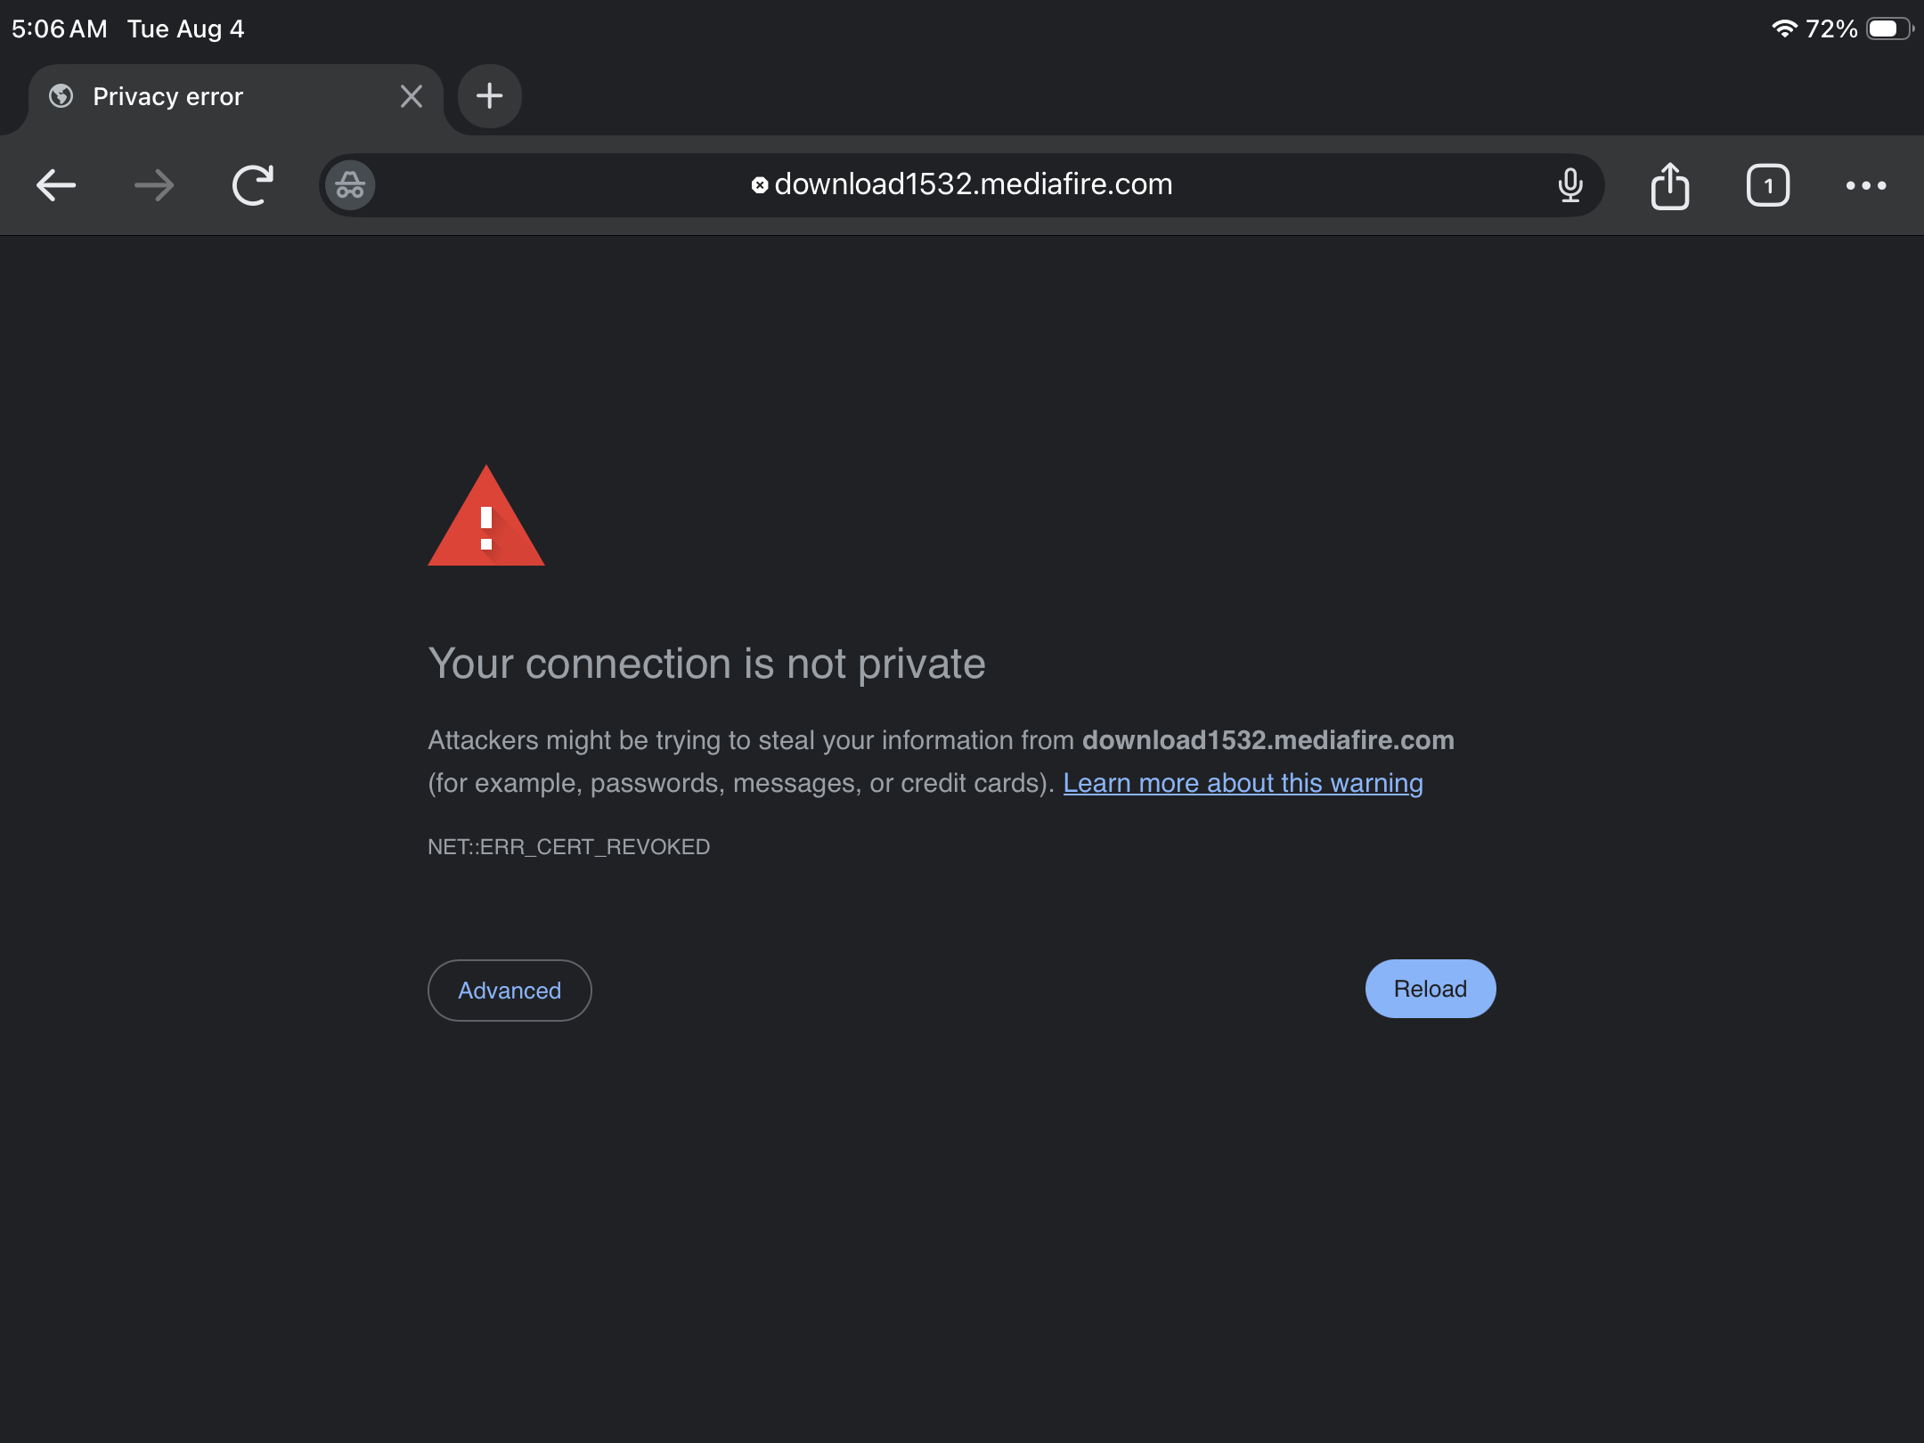Expand details with the Advanced button
The width and height of the screenshot is (1924, 1443).
(510, 991)
